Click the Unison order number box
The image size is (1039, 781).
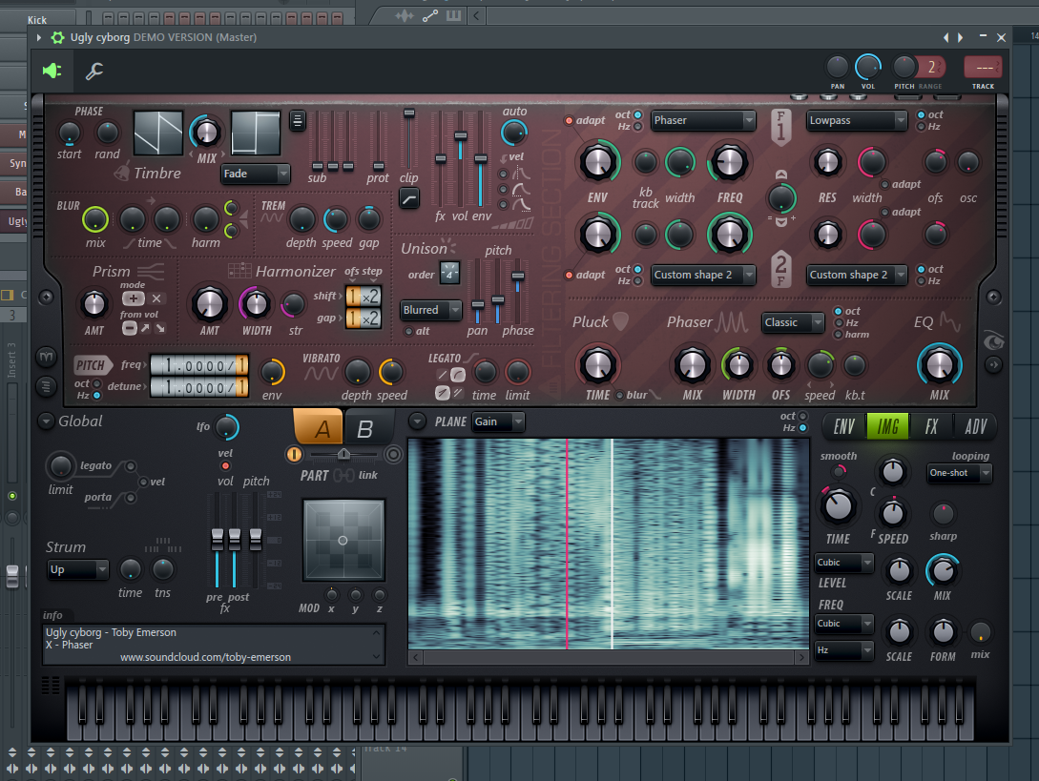(449, 274)
